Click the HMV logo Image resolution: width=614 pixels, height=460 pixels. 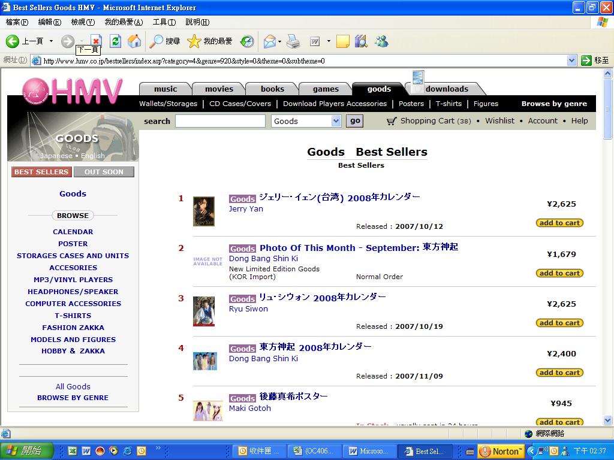73,92
